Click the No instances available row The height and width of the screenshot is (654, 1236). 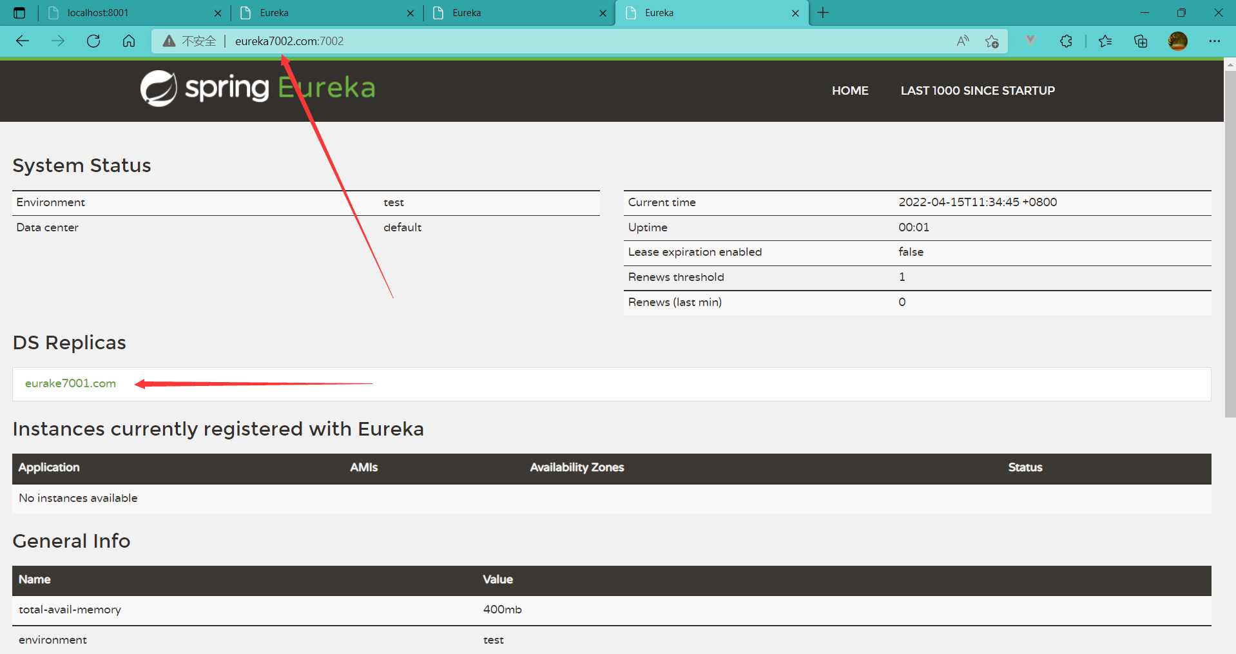coord(612,498)
